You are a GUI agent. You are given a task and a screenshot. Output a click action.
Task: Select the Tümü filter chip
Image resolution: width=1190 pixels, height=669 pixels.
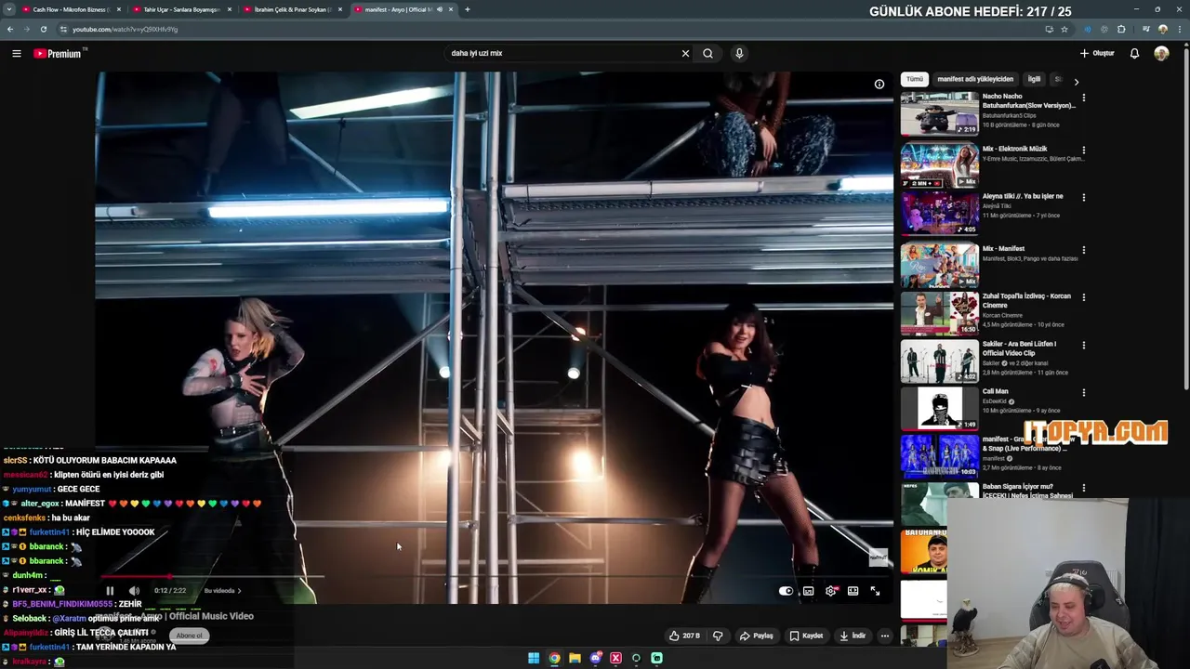[x=915, y=79]
